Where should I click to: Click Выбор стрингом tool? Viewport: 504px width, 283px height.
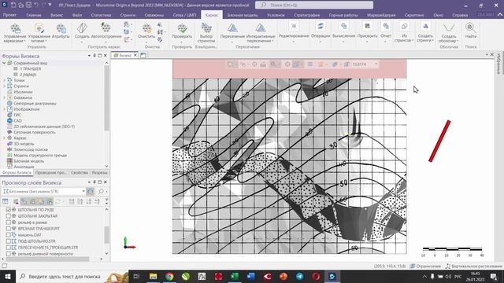click(x=206, y=33)
